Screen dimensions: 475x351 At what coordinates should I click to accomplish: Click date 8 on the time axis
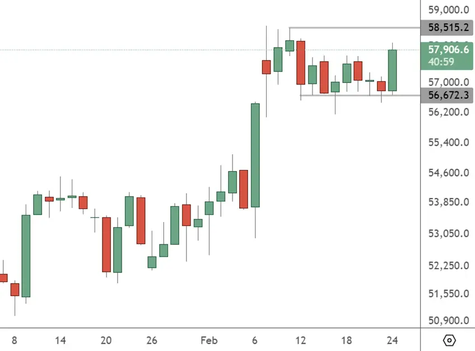point(15,340)
